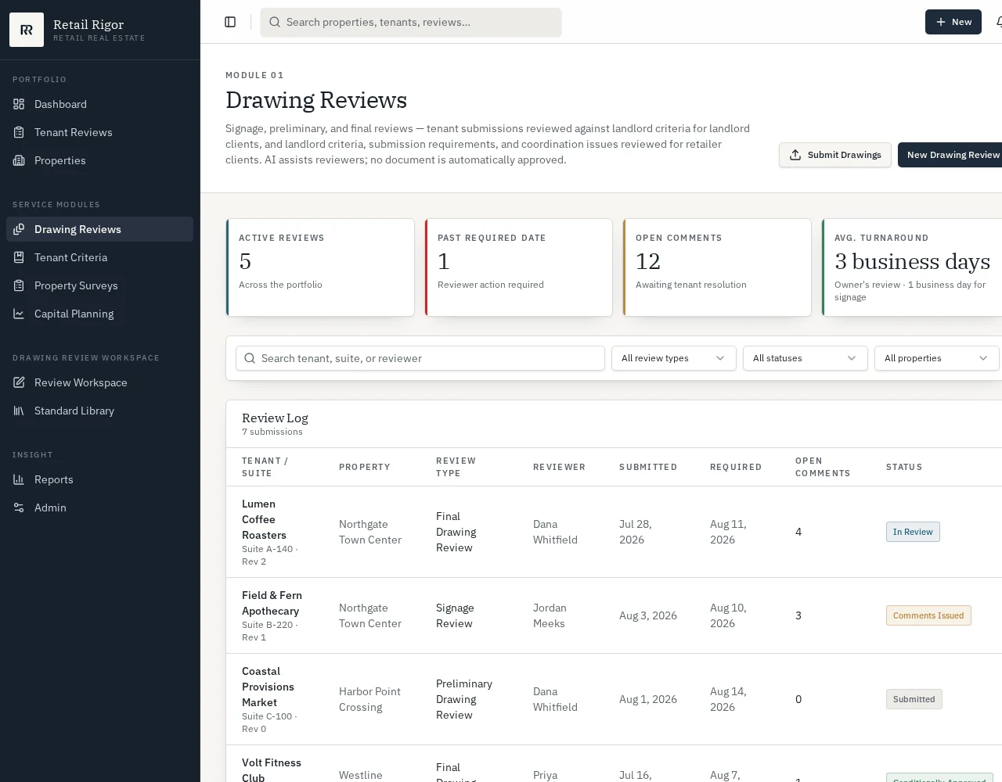Screen dimensions: 1002x782
Task: Click the Drawing Reviews sidebar icon
Action: (x=19, y=229)
